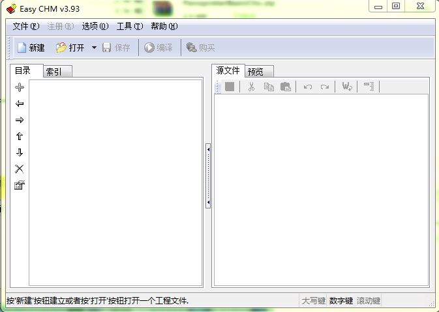This screenshot has width=439, height=312.
Task: Click the status bar hint about 新建 按钮
Action: click(97, 301)
